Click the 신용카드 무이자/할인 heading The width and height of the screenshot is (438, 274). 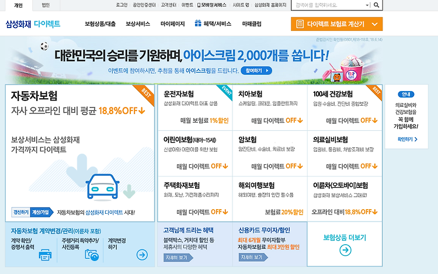coord(264,230)
